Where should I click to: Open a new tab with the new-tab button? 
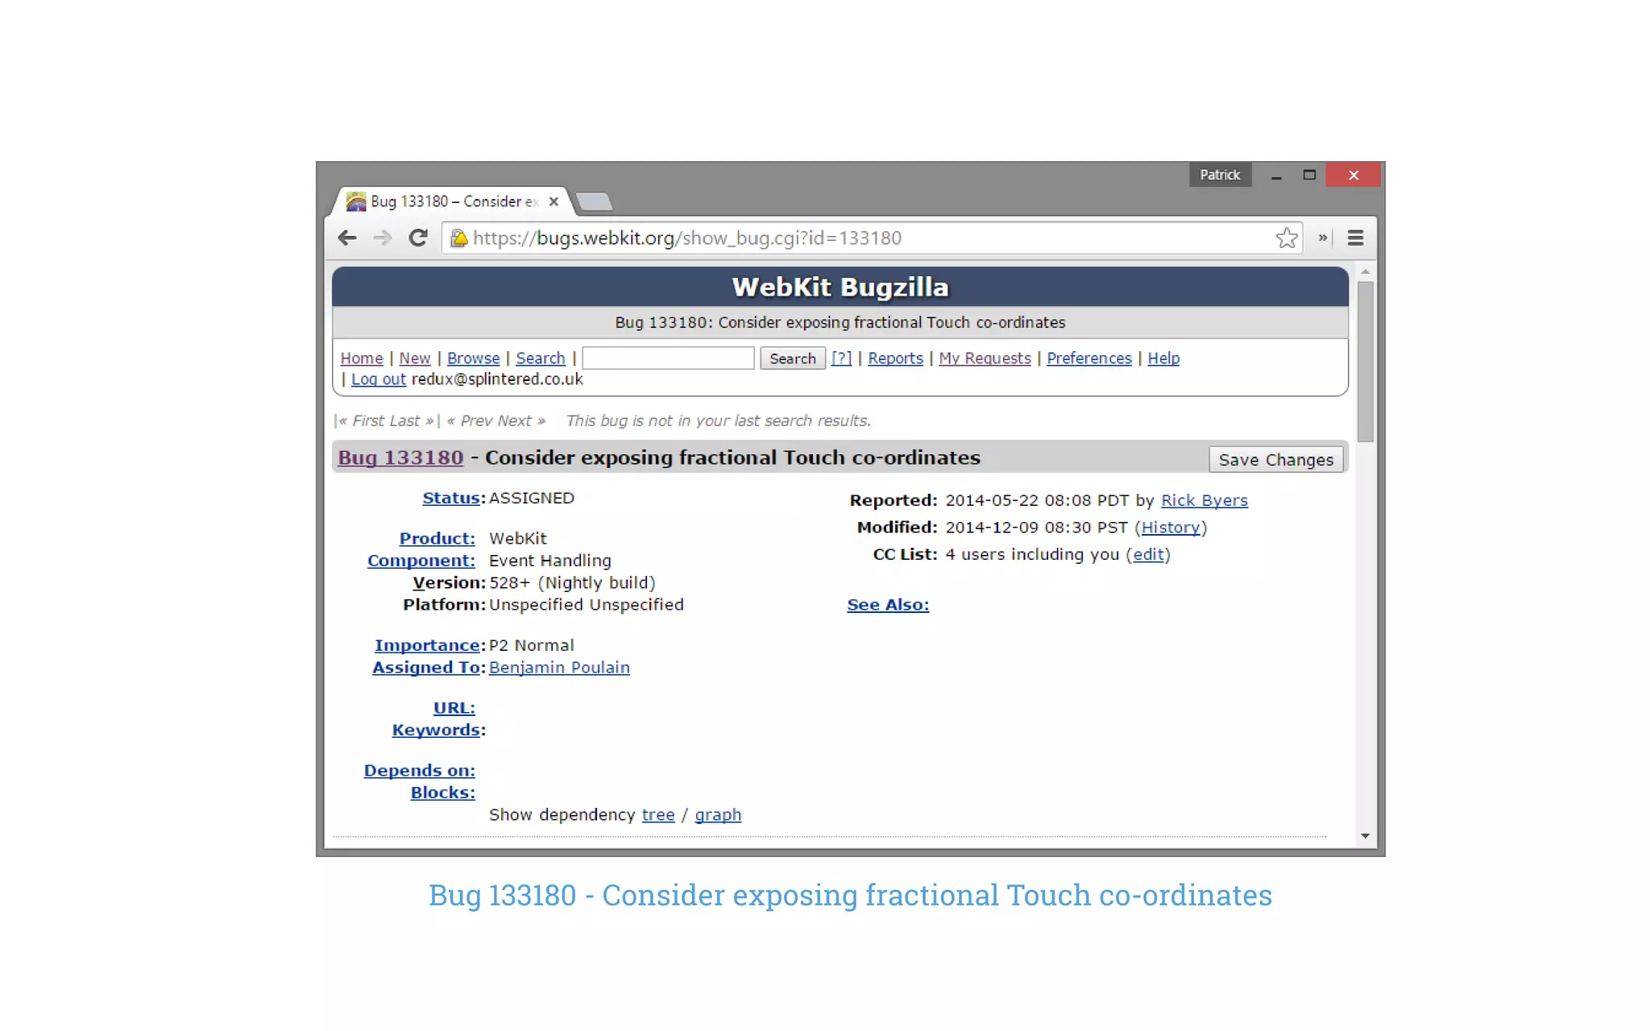pyautogui.click(x=595, y=201)
